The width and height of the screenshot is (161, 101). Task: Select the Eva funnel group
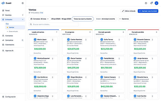click(x=7, y=24)
